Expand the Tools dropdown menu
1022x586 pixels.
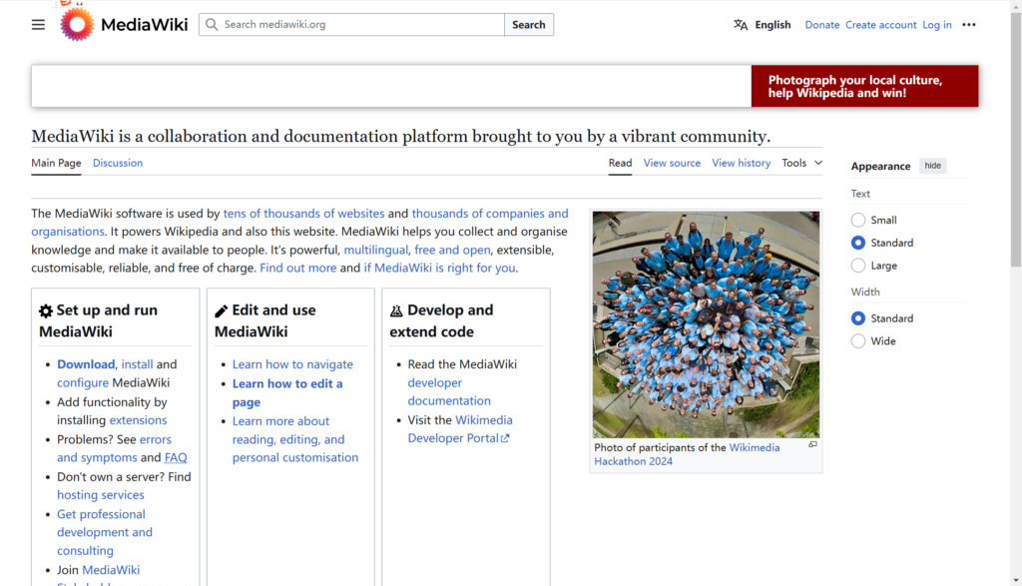pyautogui.click(x=801, y=163)
